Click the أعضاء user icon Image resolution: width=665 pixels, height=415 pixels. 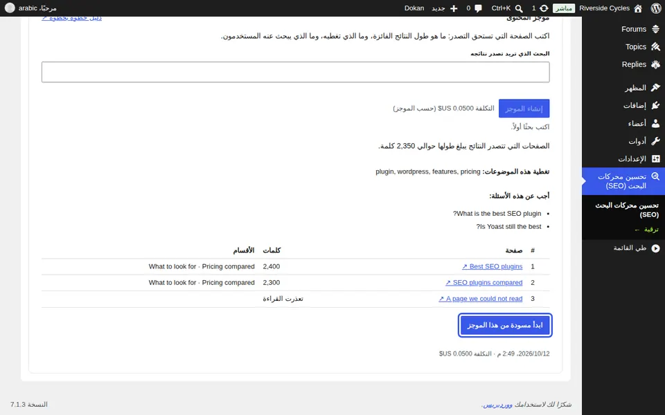(x=656, y=123)
